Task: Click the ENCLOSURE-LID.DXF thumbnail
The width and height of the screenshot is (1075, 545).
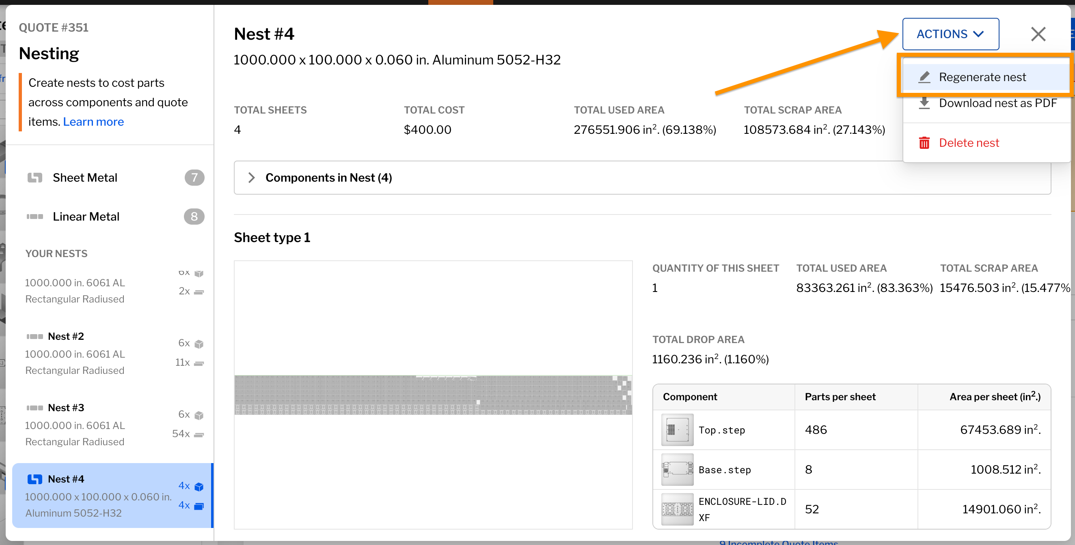Action: point(677,509)
